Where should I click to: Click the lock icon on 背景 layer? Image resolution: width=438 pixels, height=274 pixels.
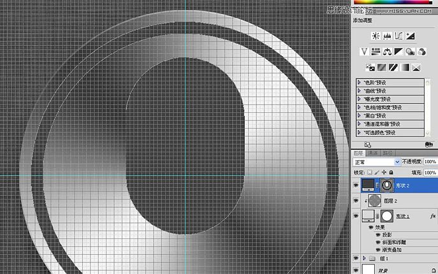434,270
